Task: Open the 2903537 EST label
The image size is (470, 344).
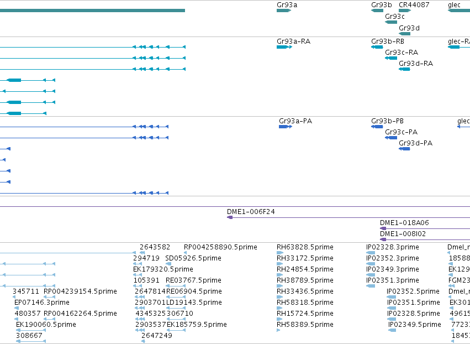Action: [x=150, y=325]
